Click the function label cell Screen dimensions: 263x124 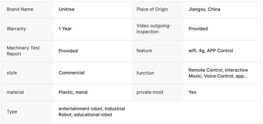(145, 73)
